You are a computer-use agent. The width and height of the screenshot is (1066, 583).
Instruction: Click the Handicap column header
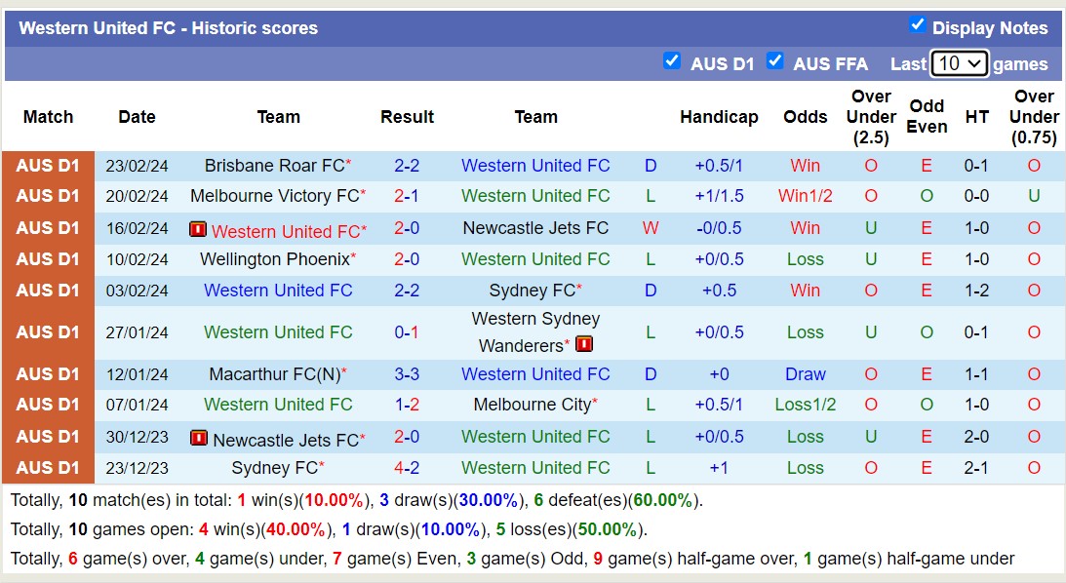pyautogui.click(x=720, y=117)
